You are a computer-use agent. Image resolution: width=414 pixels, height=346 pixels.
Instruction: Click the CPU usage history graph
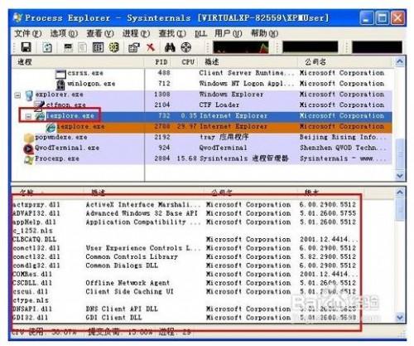coord(241,47)
